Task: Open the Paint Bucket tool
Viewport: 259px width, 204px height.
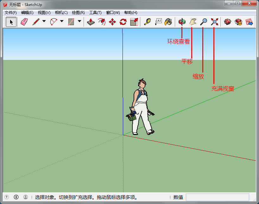Action: pos(168,22)
